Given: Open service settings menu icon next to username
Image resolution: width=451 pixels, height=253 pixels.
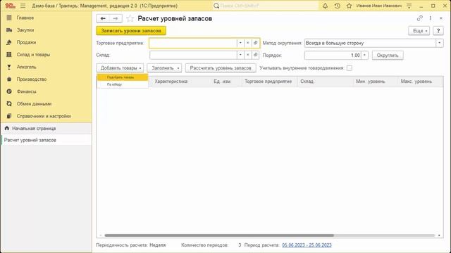Looking at the screenshot, I should click(409, 6).
